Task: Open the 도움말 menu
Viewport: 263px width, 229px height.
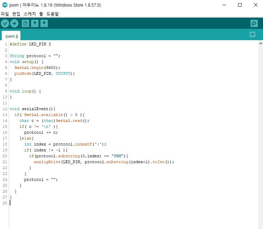Action: [53, 14]
